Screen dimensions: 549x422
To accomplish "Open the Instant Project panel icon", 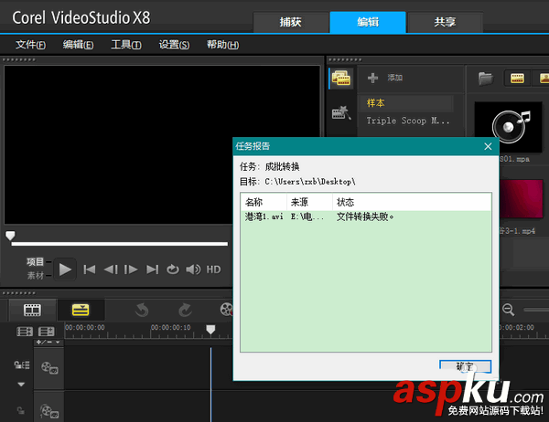I will [x=341, y=112].
